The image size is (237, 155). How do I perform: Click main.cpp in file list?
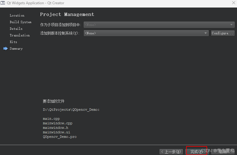51,119
